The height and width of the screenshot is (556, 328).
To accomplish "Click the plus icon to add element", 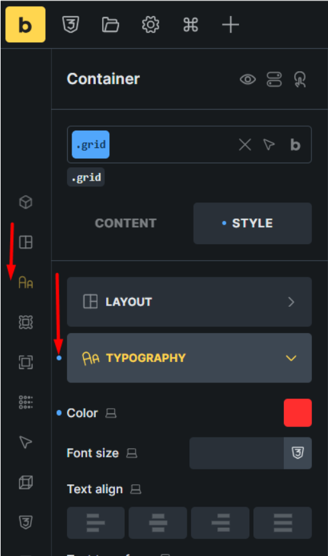I will click(x=230, y=25).
